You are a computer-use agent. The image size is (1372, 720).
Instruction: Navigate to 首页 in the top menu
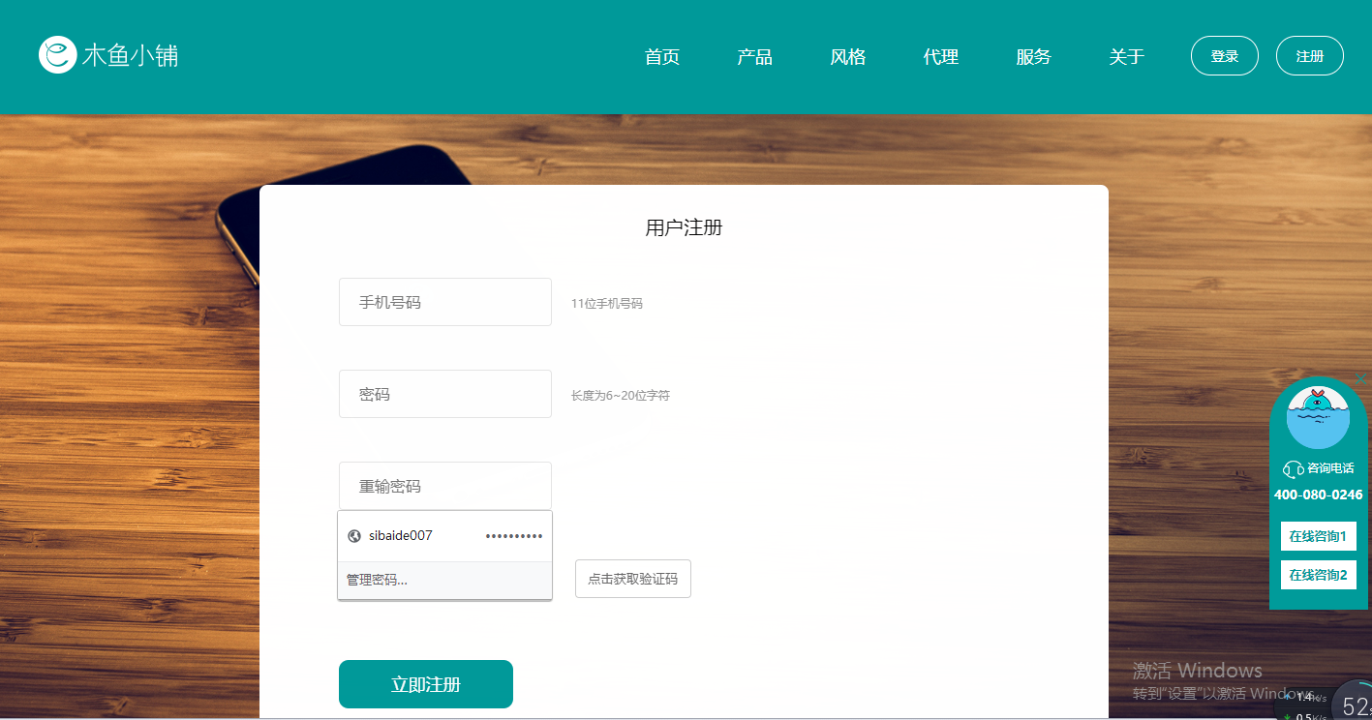point(662,56)
